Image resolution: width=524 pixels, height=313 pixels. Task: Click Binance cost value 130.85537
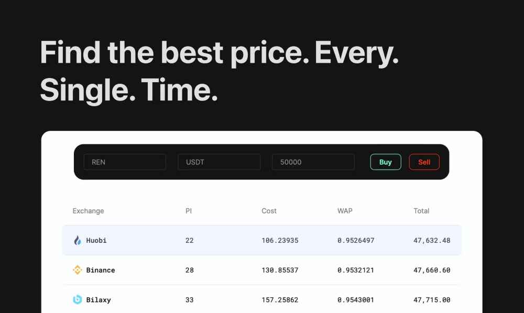pos(280,270)
